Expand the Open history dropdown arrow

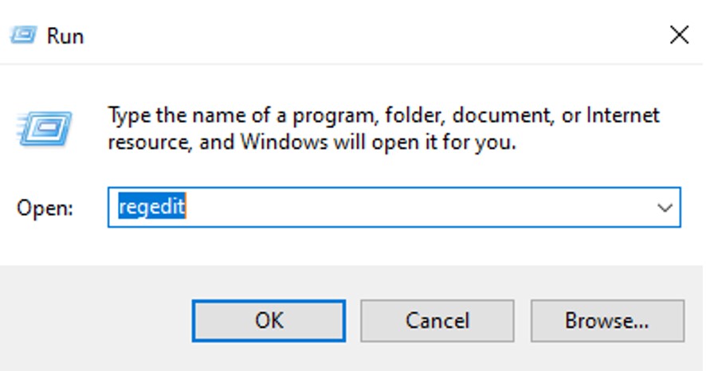665,208
